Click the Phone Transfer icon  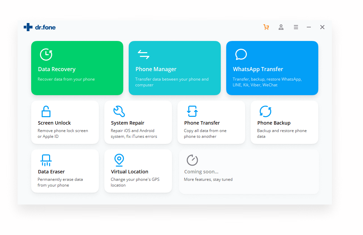(192, 111)
